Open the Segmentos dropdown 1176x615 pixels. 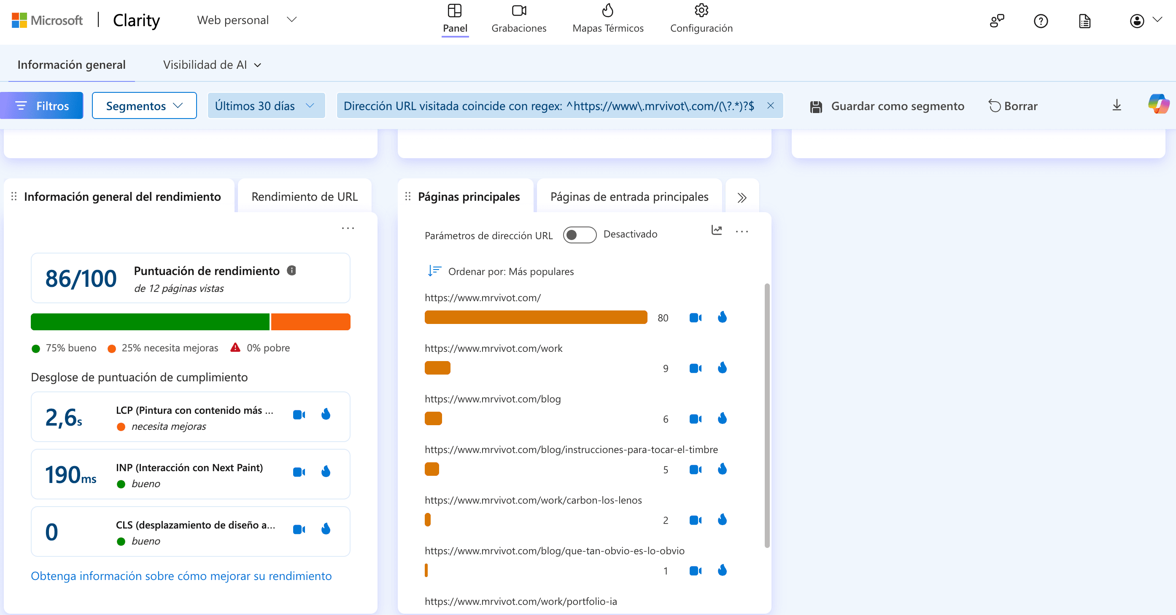point(144,105)
